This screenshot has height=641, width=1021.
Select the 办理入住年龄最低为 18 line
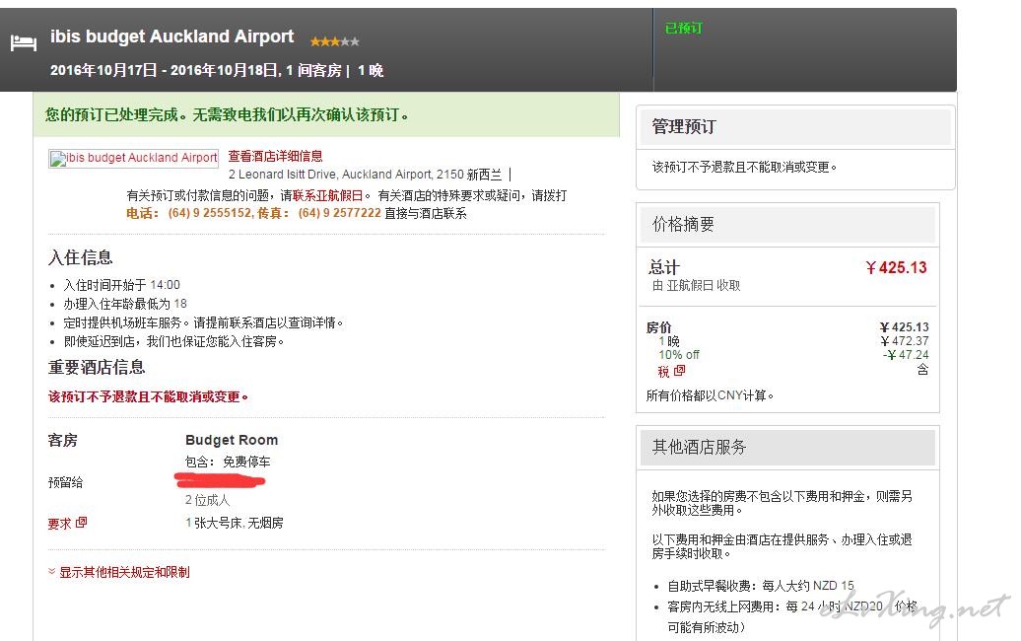(x=125, y=304)
